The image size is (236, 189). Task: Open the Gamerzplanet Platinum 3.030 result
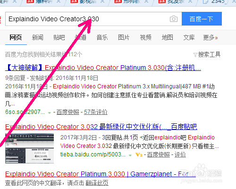click(101, 174)
